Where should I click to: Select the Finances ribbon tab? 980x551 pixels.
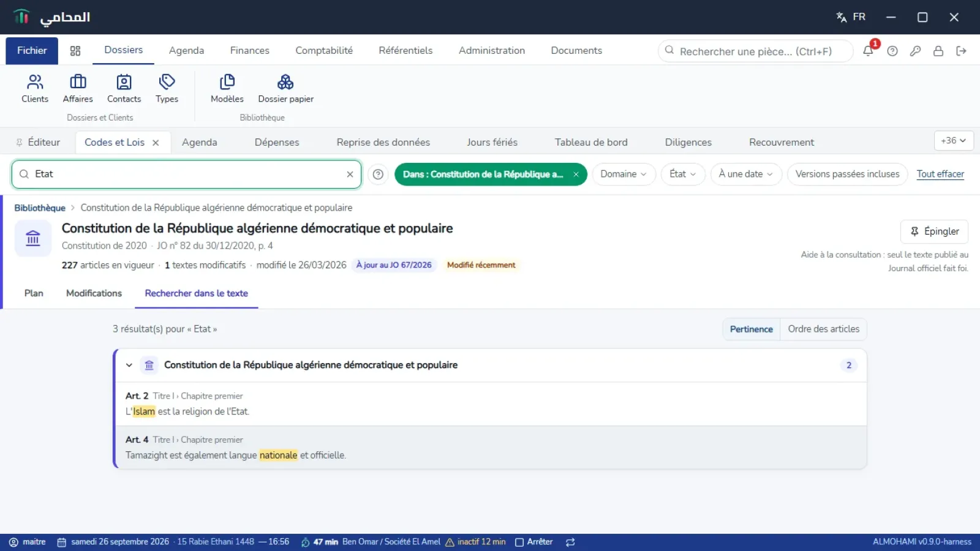click(x=249, y=51)
